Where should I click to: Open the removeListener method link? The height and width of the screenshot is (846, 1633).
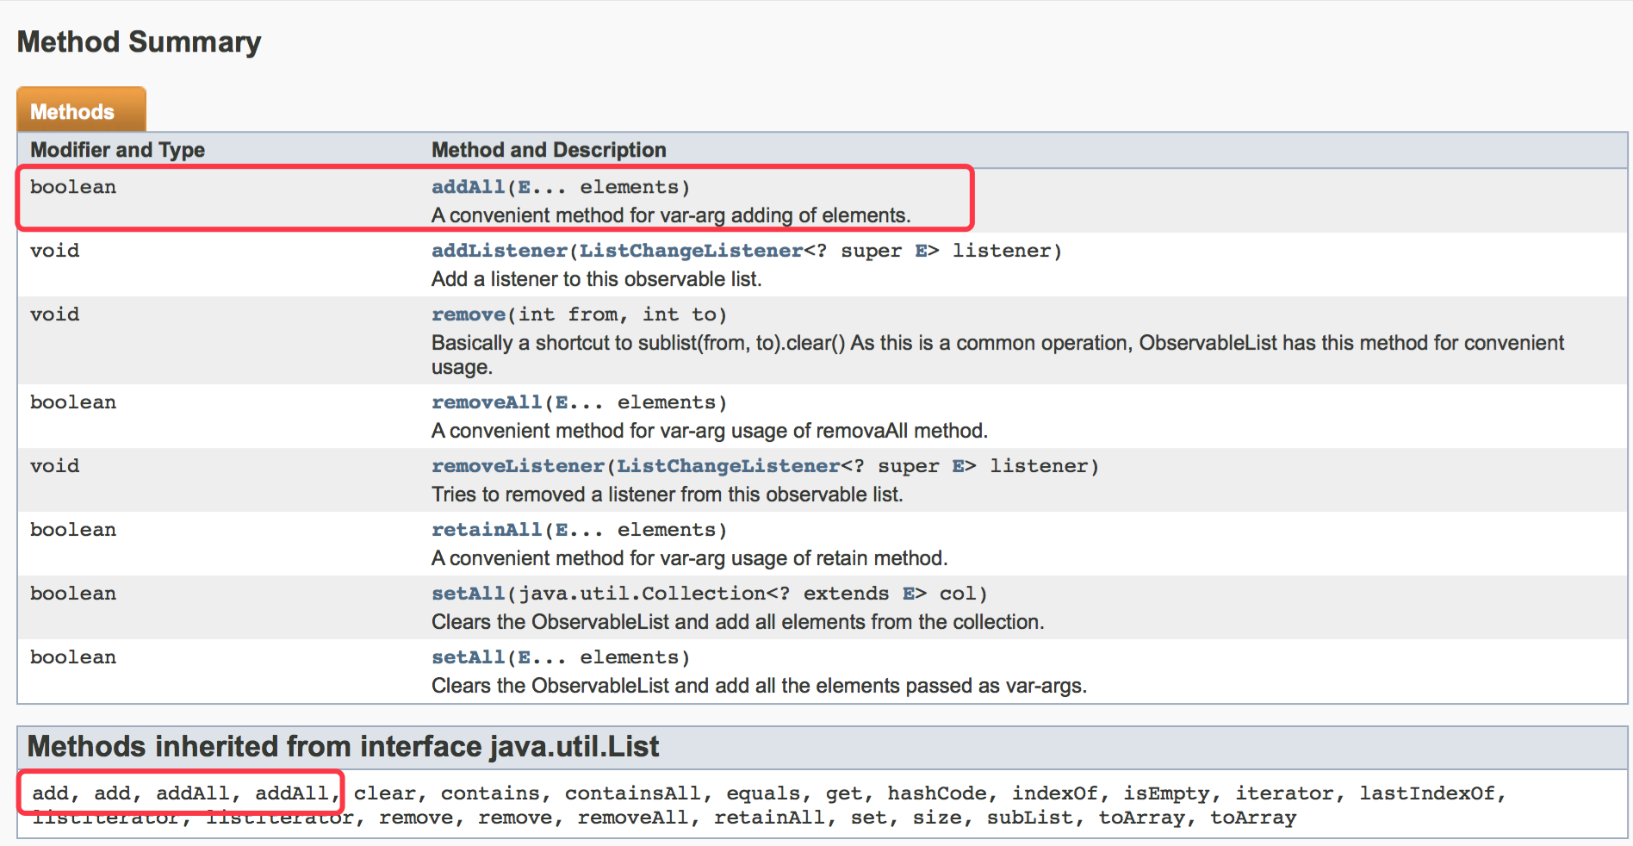tap(518, 466)
